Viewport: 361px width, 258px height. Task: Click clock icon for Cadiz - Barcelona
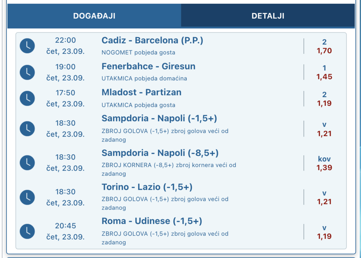27,46
